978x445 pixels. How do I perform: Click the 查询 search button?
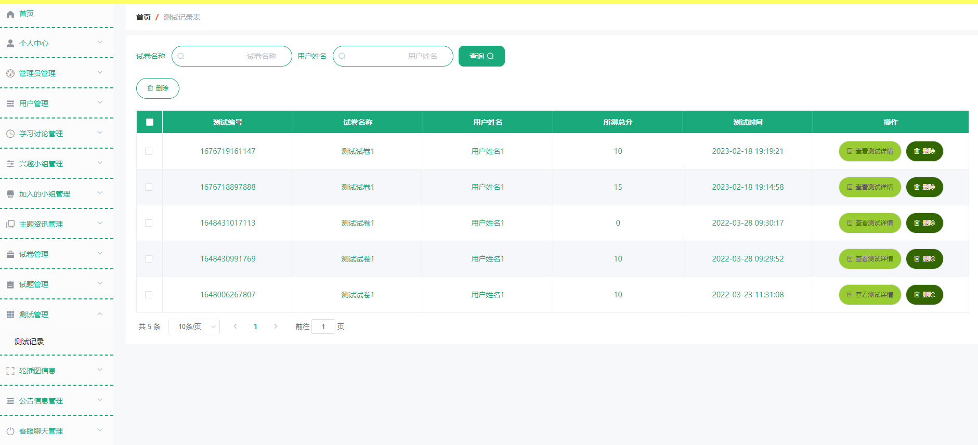pos(481,56)
